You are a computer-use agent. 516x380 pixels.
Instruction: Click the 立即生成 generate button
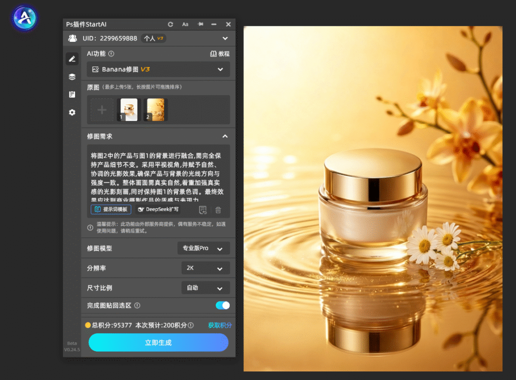coord(158,343)
